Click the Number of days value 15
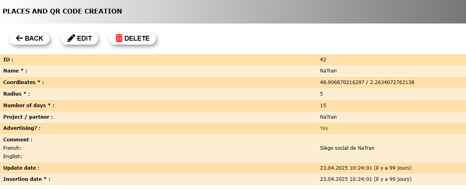This screenshot has width=466, height=190. click(x=323, y=106)
